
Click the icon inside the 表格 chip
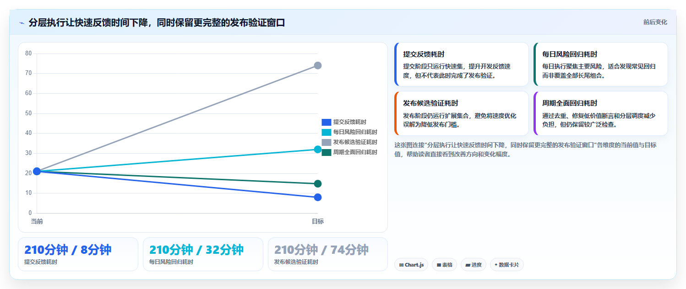(439, 265)
